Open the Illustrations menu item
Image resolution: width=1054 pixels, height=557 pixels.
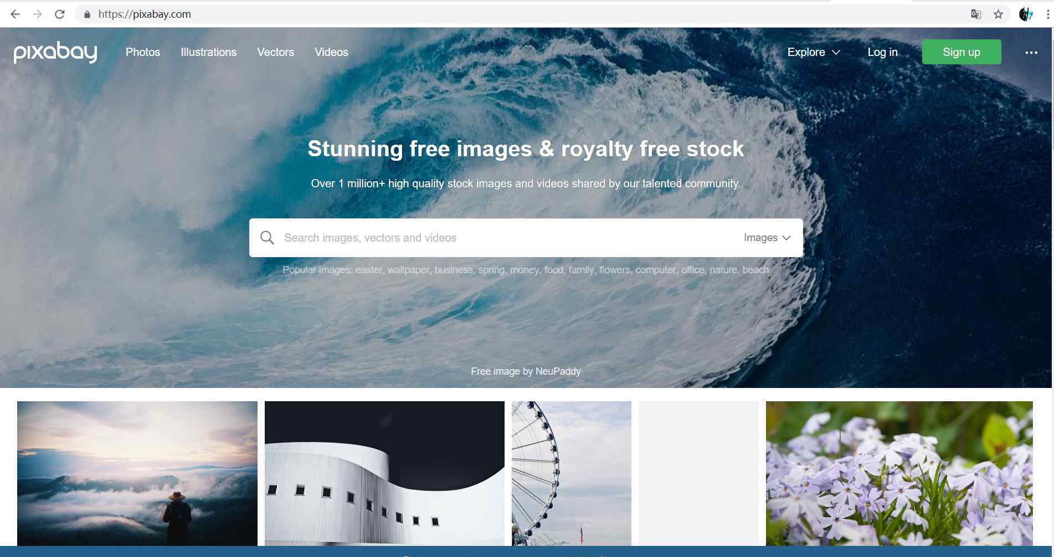coord(209,52)
